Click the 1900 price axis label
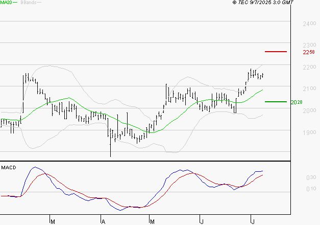Screen dimensions: 320x225 (x=308, y=132)
